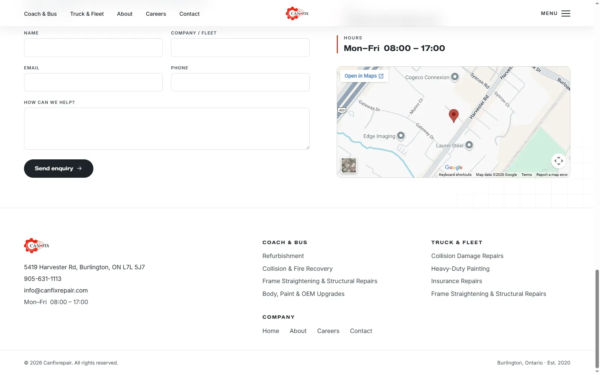Click the Google logo on the map
The image size is (600, 375).
(x=454, y=167)
